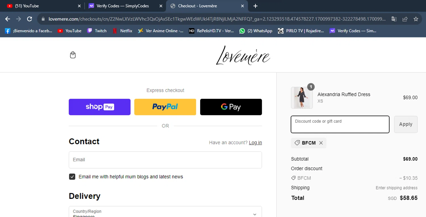Viewport: 426px width, 217px height.
Task: Click the total amount $58.65
Action: pyautogui.click(x=409, y=198)
